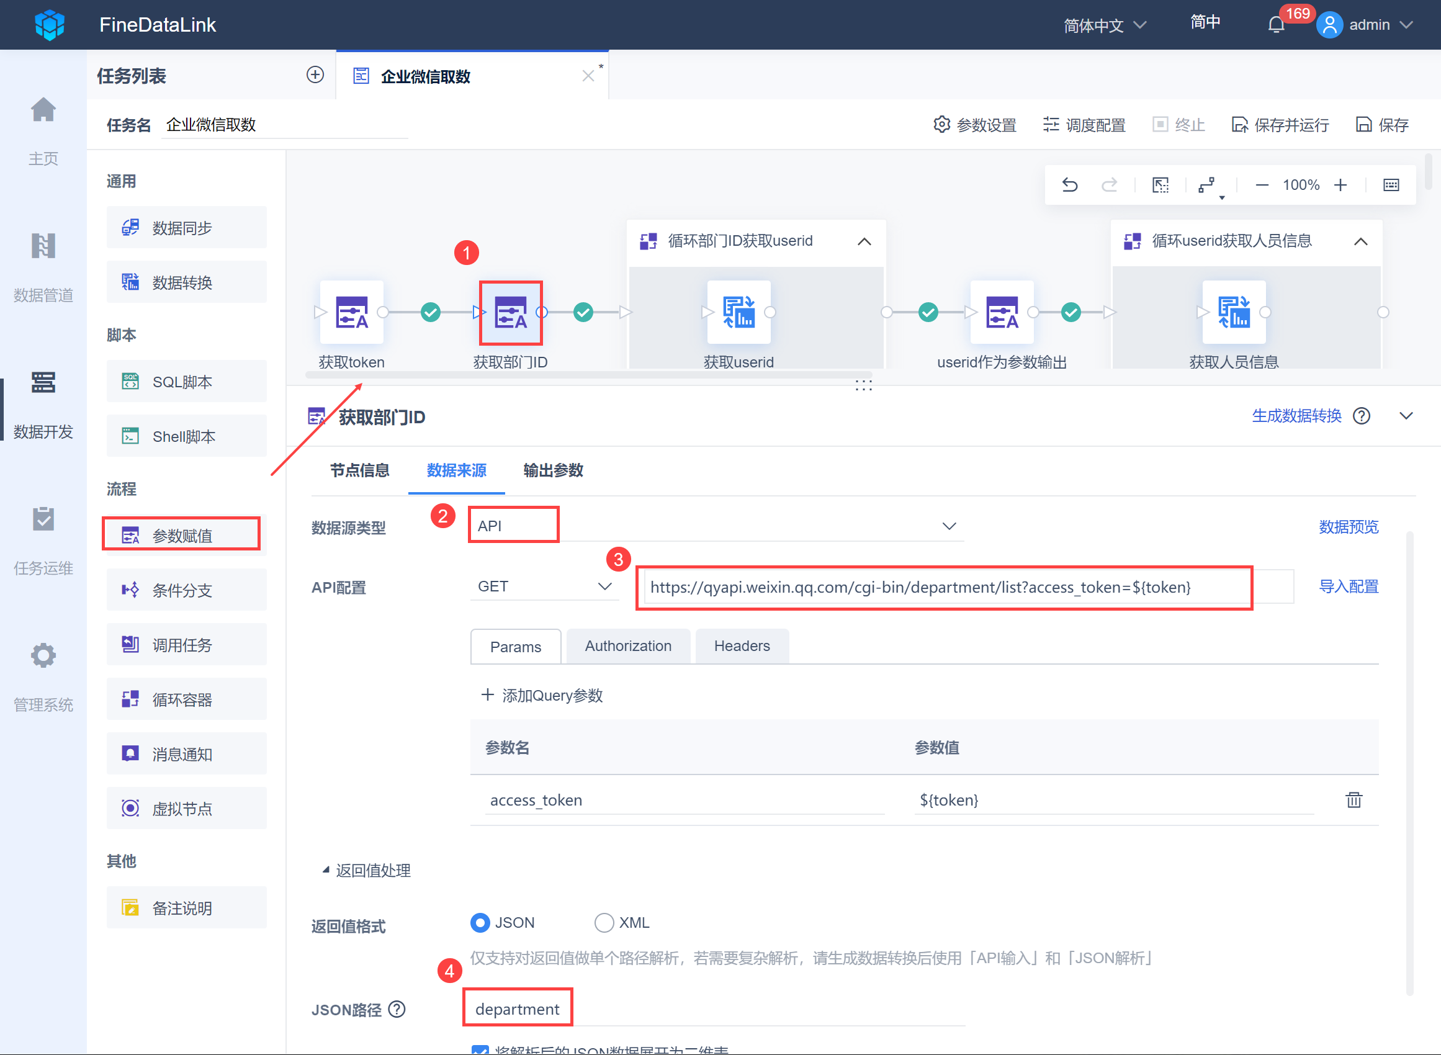The height and width of the screenshot is (1055, 1441).
Task: Select XML return format
Action: pyautogui.click(x=603, y=922)
